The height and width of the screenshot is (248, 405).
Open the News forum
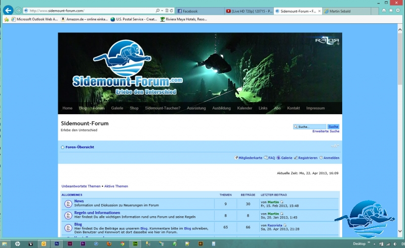tap(79, 201)
